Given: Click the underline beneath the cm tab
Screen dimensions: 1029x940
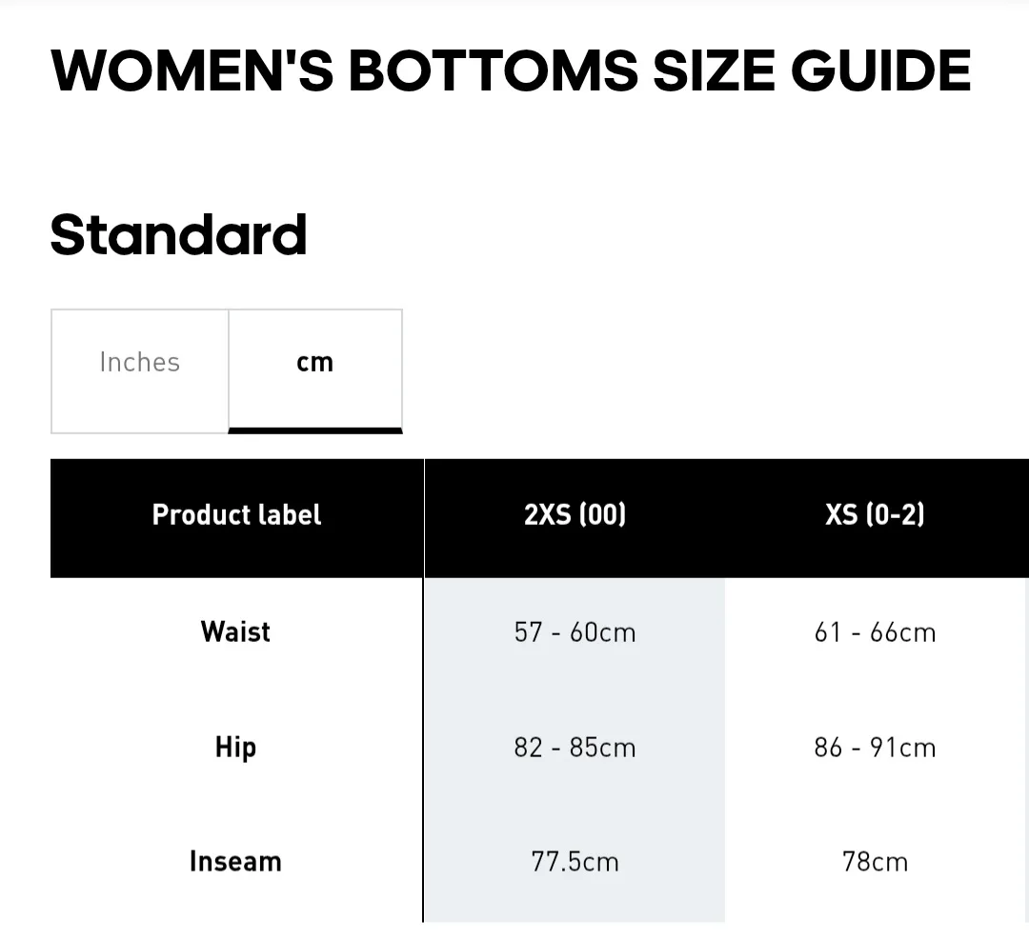Looking at the screenshot, I should pyautogui.click(x=315, y=430).
